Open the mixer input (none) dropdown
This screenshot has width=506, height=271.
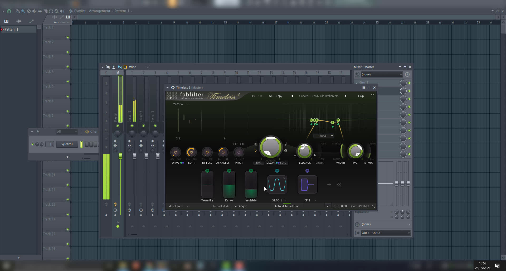coord(382,74)
